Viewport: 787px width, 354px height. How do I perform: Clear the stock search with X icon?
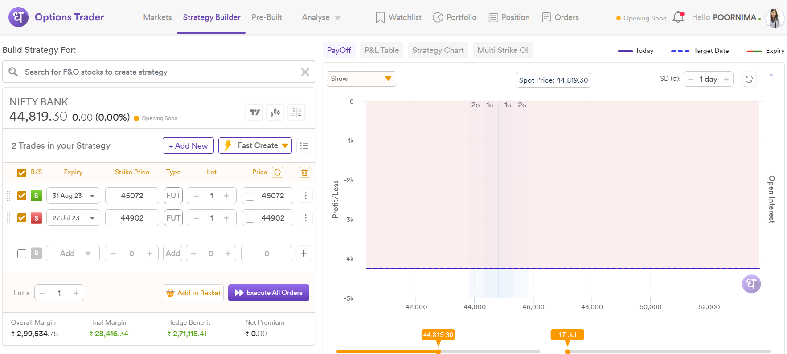point(305,72)
